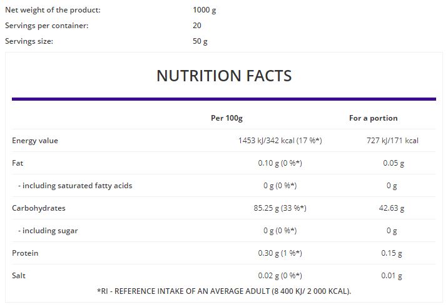
Task: Click the "Servings per container" label
Action: [47, 26]
